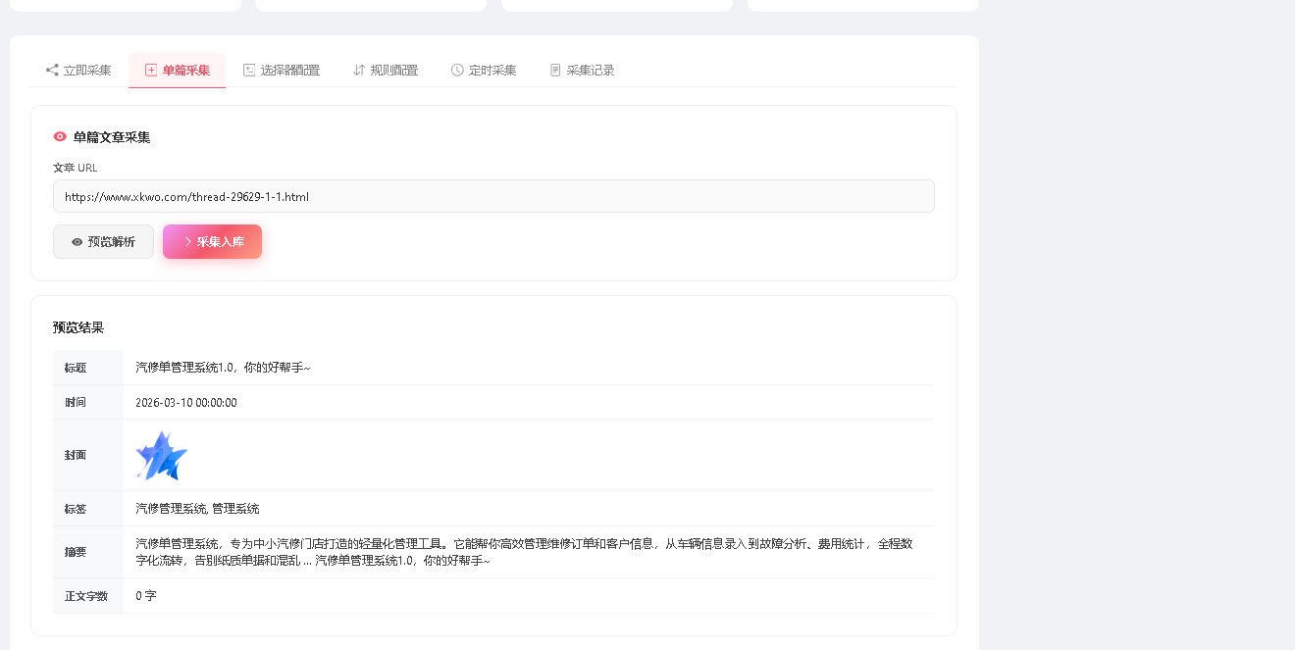Click the 汽修管理系统 tag text in 标签 row

click(x=167, y=508)
